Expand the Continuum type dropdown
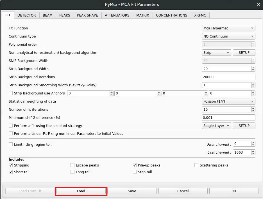The height and width of the screenshot is (199, 263). click(x=229, y=36)
